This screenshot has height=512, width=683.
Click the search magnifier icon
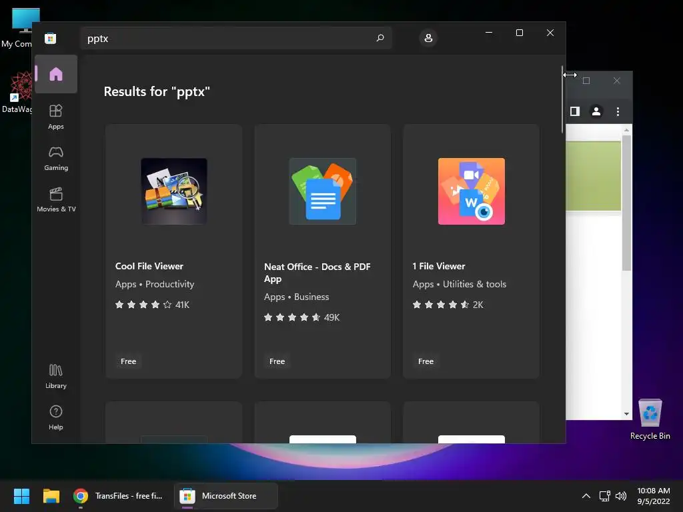[380, 38]
